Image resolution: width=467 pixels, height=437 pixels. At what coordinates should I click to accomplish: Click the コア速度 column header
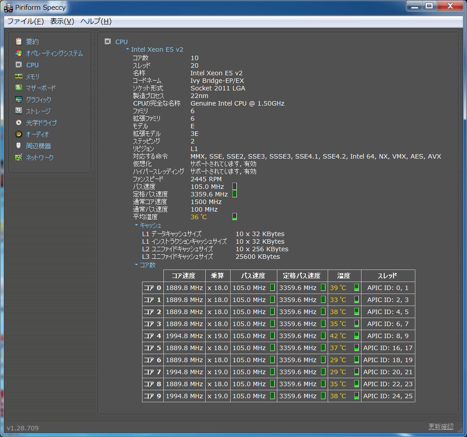[x=184, y=276]
